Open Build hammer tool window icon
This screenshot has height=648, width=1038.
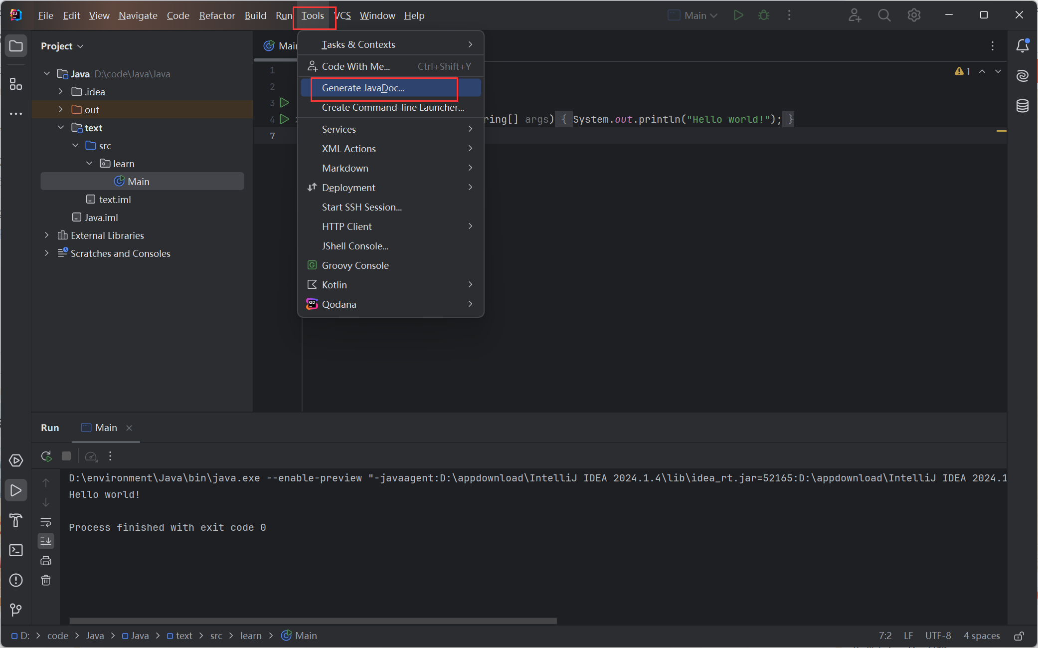tap(16, 520)
